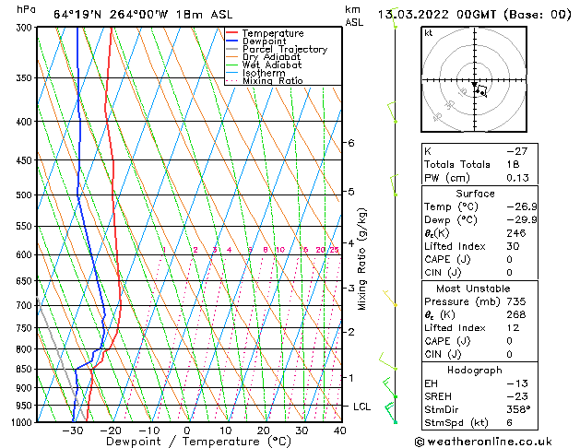Click the wind barb at 400 hPa
580x448 pixels.
(392, 112)
